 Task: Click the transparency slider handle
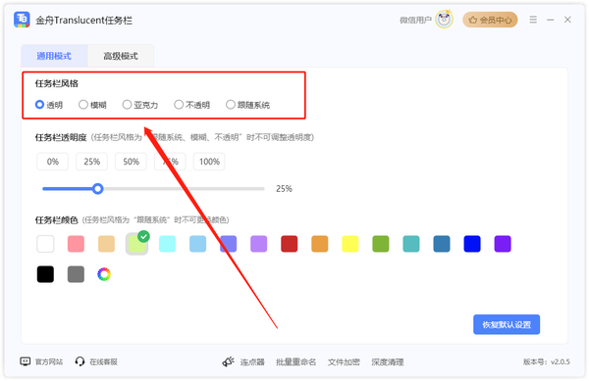(97, 189)
